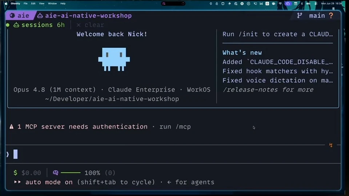Click the x clear button
Image resolution: width=349 pixels, height=196 pixels.
coord(90,25)
